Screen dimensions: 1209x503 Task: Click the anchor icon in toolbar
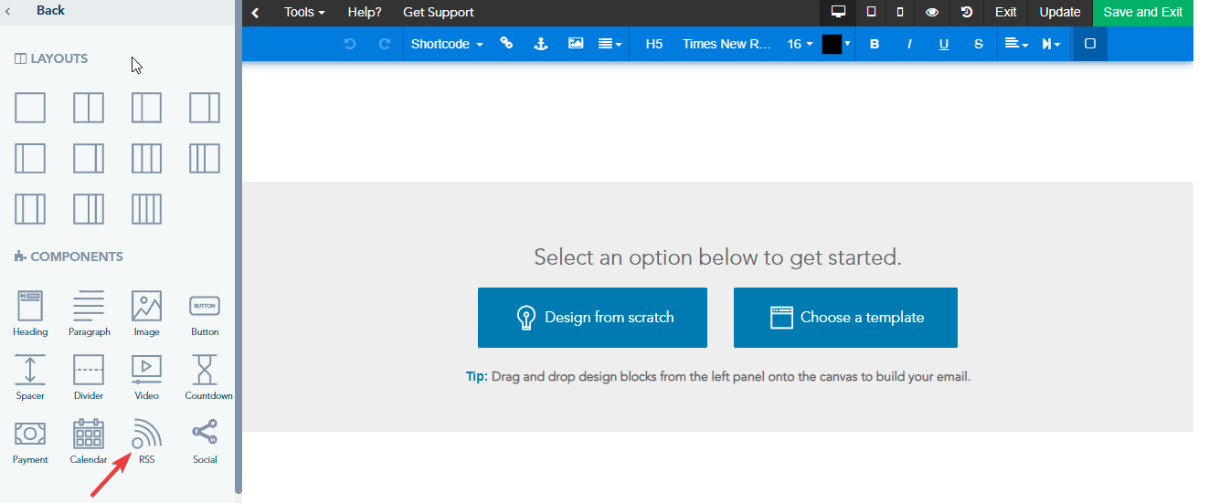tap(541, 44)
